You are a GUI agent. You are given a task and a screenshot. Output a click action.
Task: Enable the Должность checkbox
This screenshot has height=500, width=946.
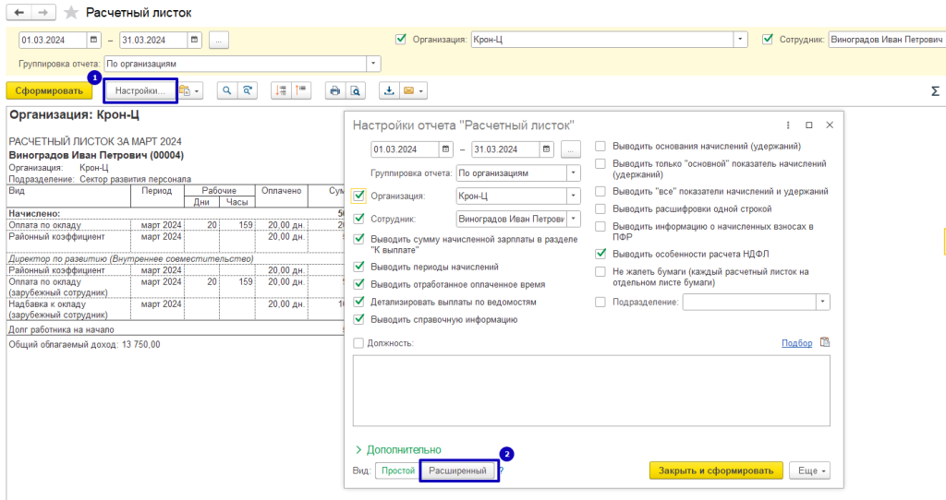click(x=358, y=343)
